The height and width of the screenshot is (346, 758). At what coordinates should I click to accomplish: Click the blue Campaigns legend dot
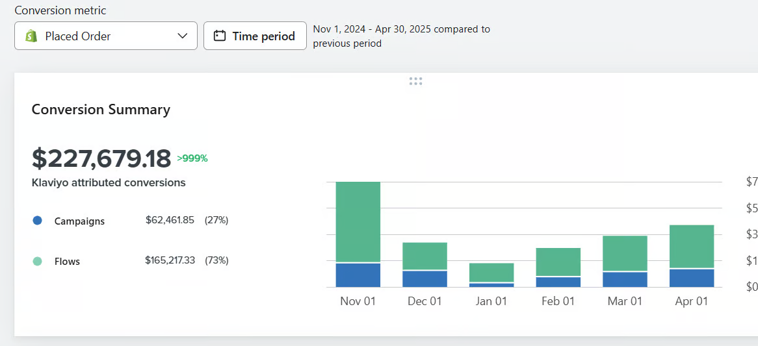[37, 221]
